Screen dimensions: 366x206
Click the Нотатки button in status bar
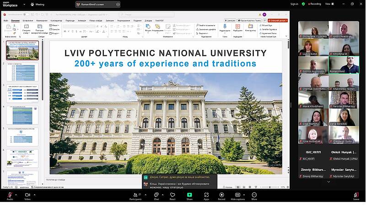[x=227, y=187]
